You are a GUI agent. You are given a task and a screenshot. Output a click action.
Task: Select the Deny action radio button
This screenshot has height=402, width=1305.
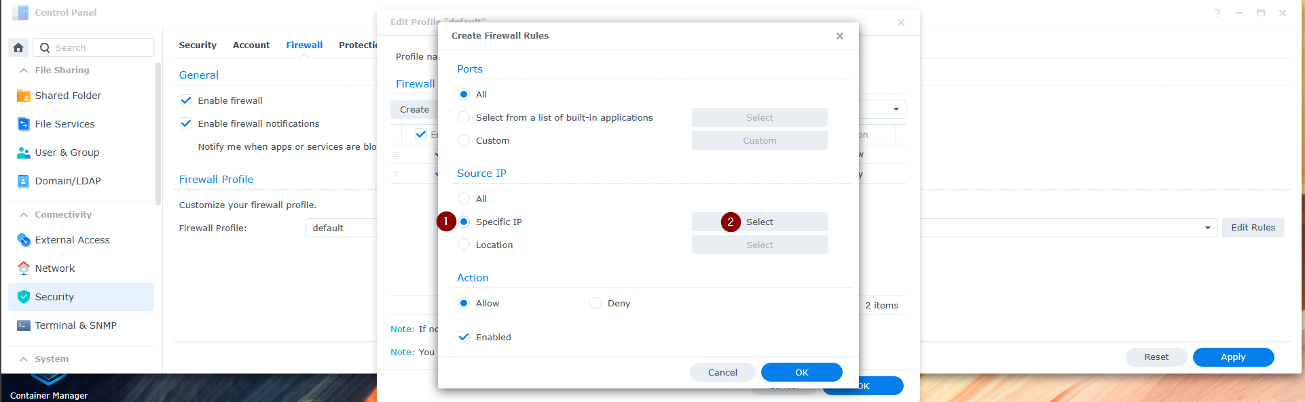pyautogui.click(x=595, y=303)
